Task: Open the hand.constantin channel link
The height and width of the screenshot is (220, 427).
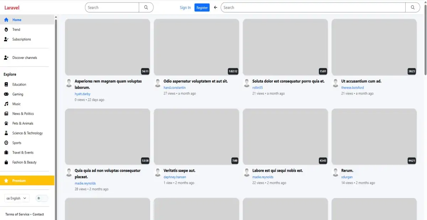Action: click(x=175, y=88)
